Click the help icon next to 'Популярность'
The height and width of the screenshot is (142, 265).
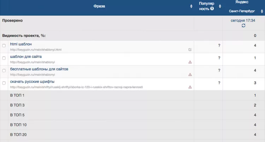212,9
